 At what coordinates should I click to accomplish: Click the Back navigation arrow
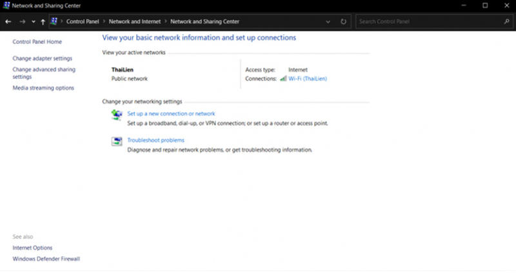tap(8, 21)
